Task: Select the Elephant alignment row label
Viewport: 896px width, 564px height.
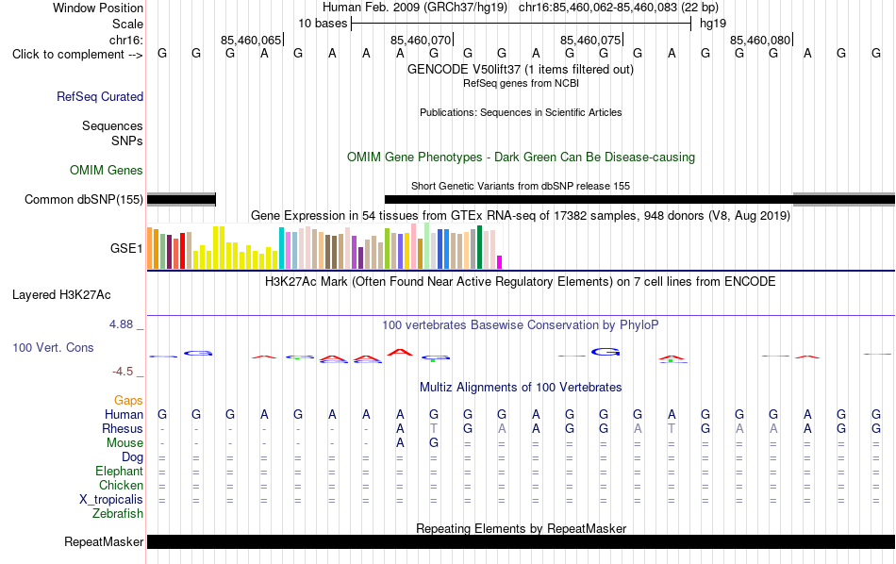Action: 120,472
